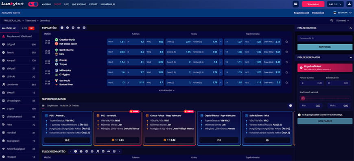
Task: Switch to the Live matches tab
Action: tap(28, 28)
